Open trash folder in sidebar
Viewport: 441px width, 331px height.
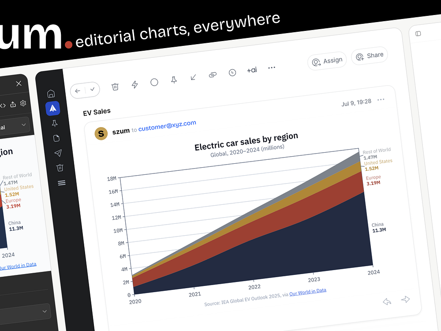point(60,168)
